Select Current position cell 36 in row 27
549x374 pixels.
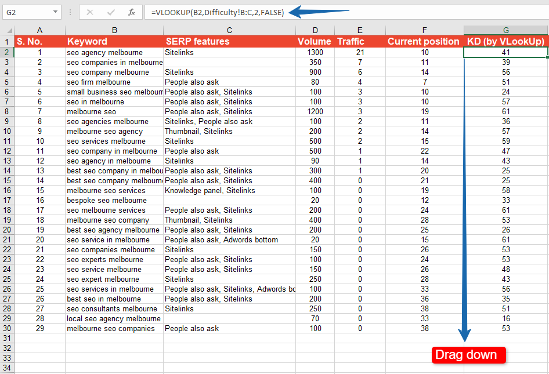click(424, 299)
